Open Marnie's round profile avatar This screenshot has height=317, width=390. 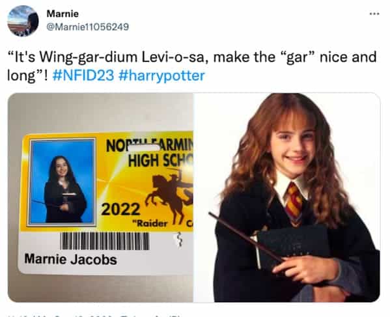pos(23,21)
